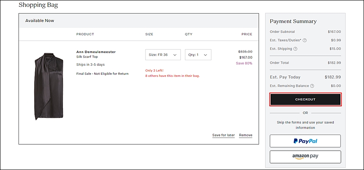Screen dimensions: 364x170
Task: Click the Save 80% text
Action: pyautogui.click(x=244, y=63)
